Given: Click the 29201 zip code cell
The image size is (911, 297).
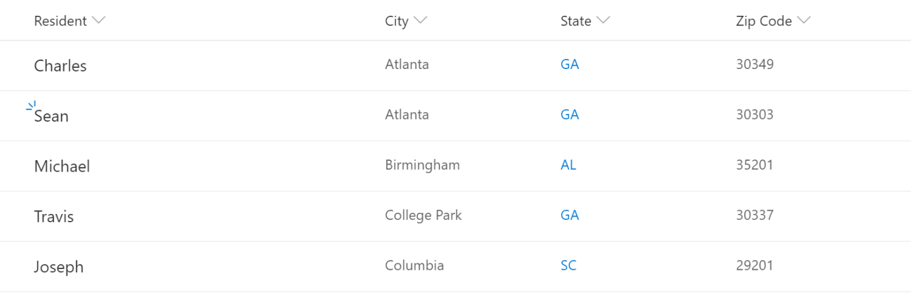Looking at the screenshot, I should (754, 266).
